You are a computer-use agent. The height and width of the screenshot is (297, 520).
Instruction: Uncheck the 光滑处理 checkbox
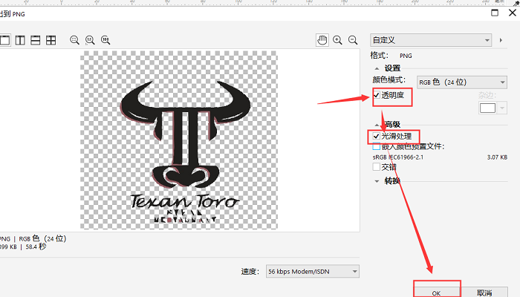(377, 137)
